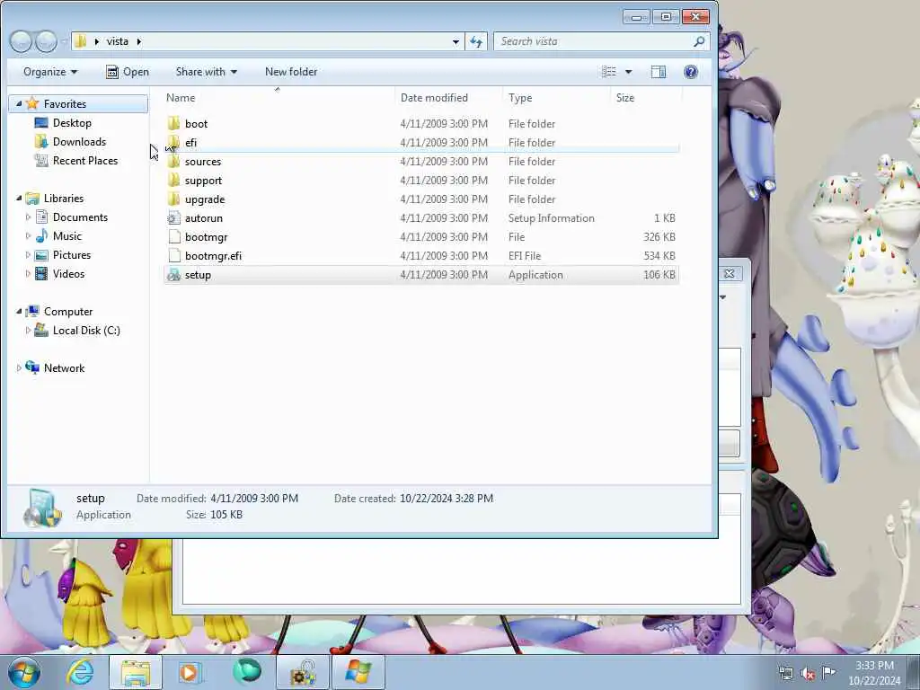Viewport: 920px width, 690px height.
Task: Select the setup application icon
Action: [173, 275]
